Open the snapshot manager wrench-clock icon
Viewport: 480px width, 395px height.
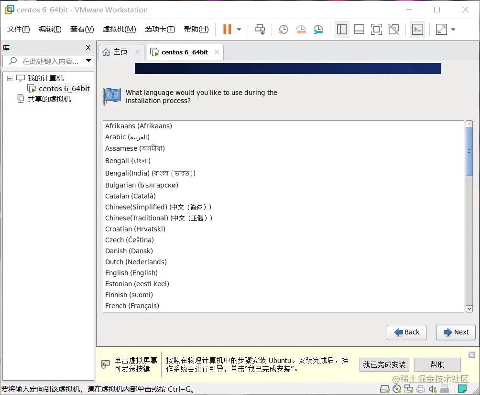(318, 29)
